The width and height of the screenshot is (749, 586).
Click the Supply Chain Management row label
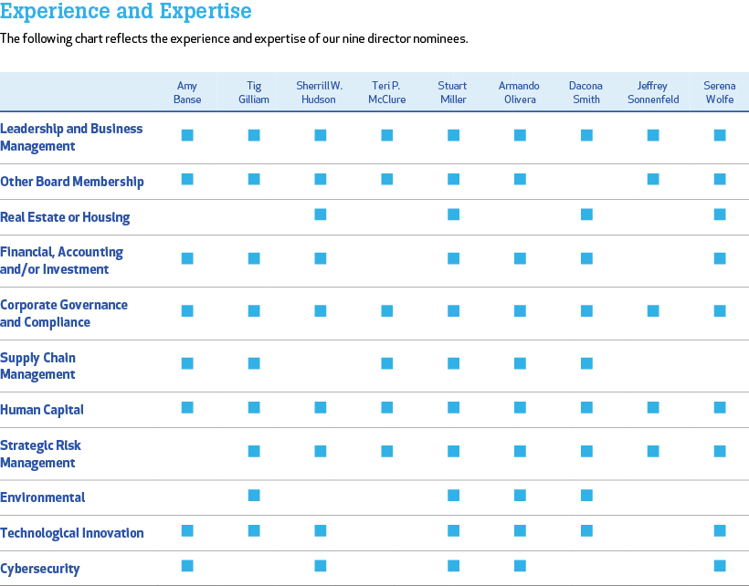38,366
